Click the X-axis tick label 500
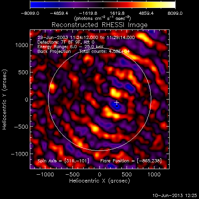Image resolution: width=199 pixels, height=199 pixels. 127,174
